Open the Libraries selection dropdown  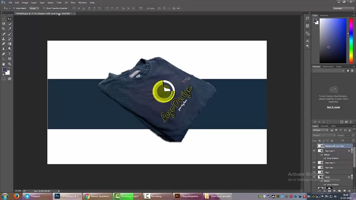[x=328, y=71]
